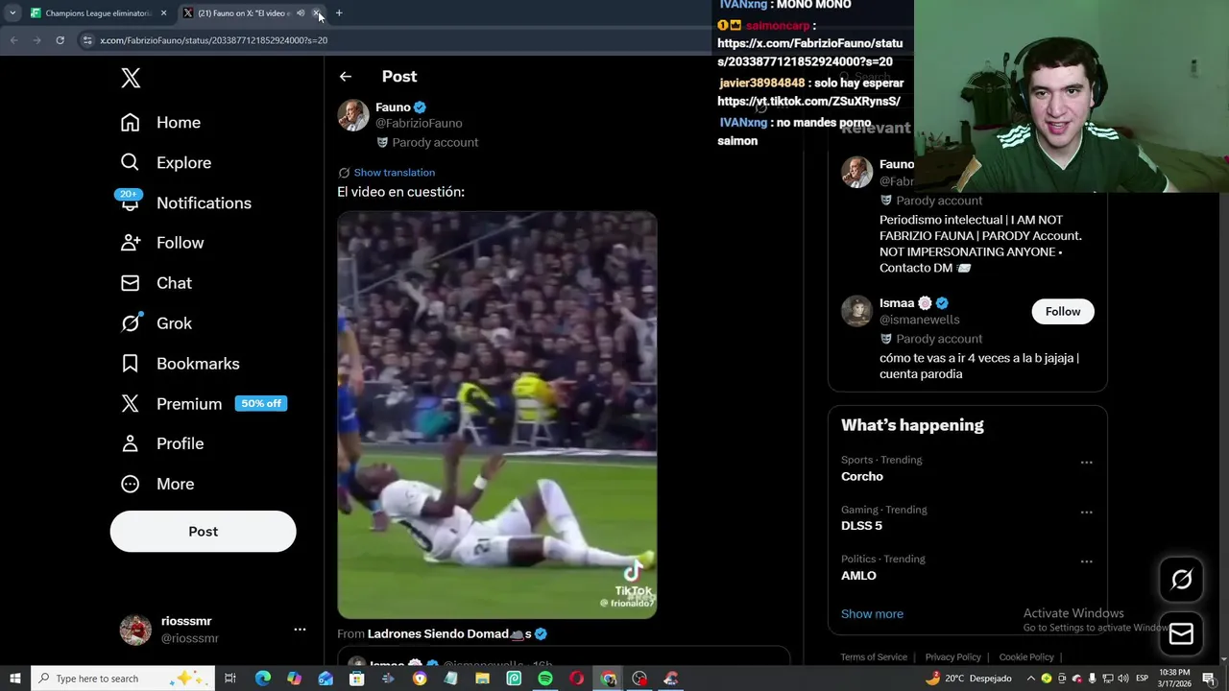The height and width of the screenshot is (691, 1229).
Task: Open account options for riossmr
Action: point(300,630)
